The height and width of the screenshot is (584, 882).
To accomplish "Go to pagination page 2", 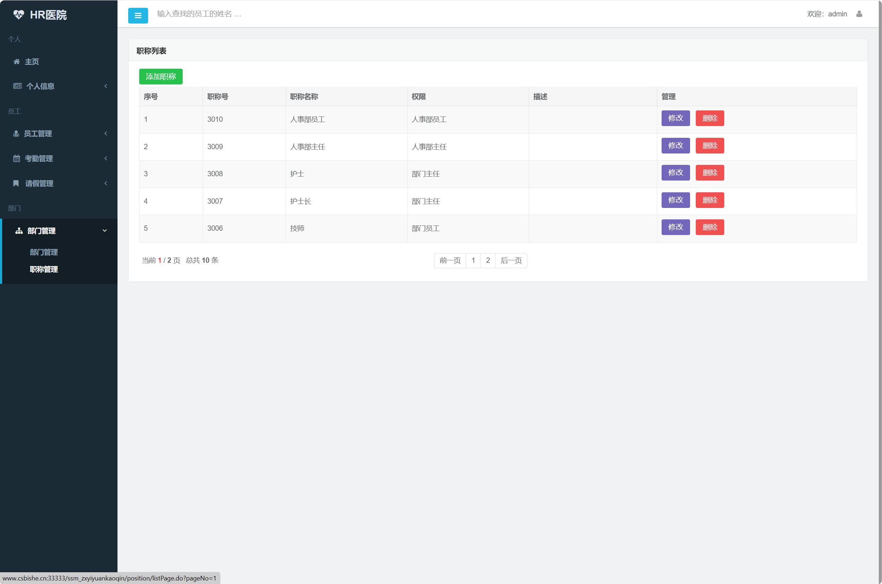I will (487, 260).
